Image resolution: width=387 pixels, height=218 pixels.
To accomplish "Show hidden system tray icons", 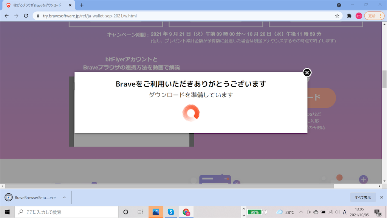I will pos(301,212).
